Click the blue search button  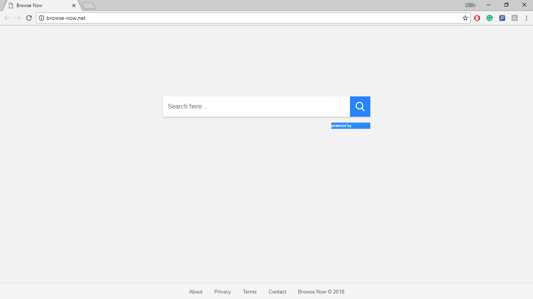tap(360, 106)
